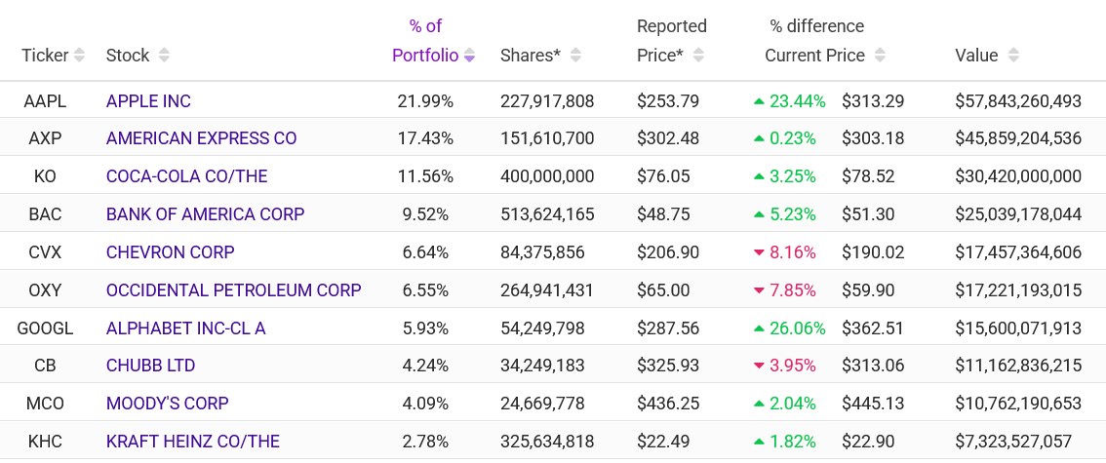The image size is (1106, 463).
Task: Sort by Shares using its arrow icon
Action: click(575, 55)
